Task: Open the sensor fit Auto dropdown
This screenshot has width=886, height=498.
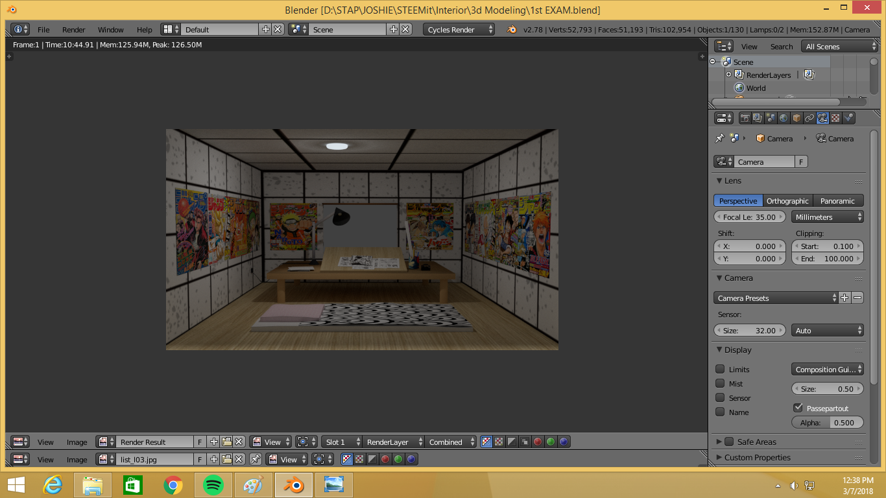Action: click(x=828, y=330)
